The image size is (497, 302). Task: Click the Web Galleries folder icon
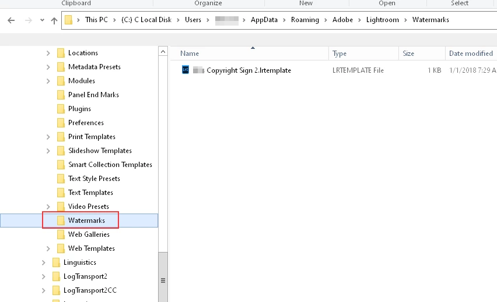[61, 235]
